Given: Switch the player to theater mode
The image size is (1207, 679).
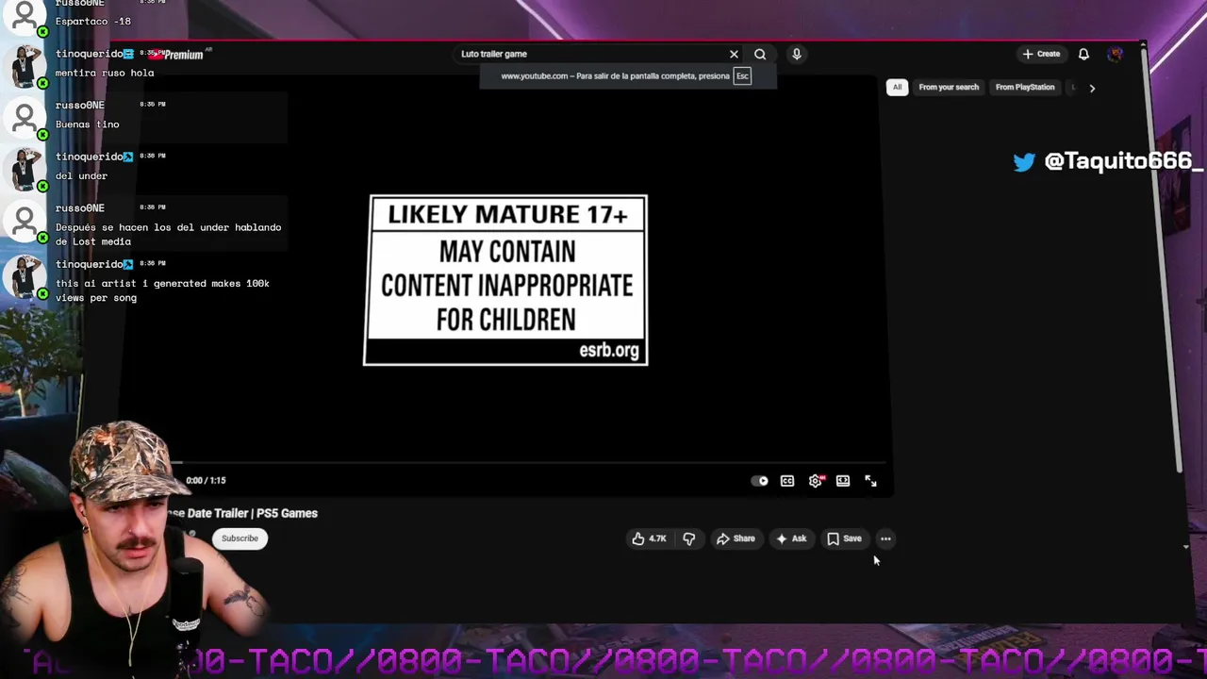Looking at the screenshot, I should pos(843,481).
